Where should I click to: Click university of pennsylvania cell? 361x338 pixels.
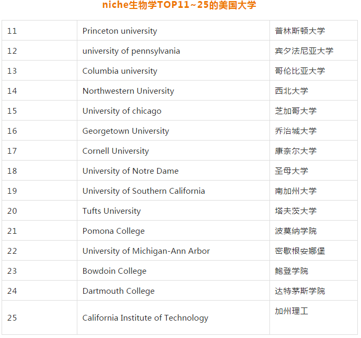(173, 51)
